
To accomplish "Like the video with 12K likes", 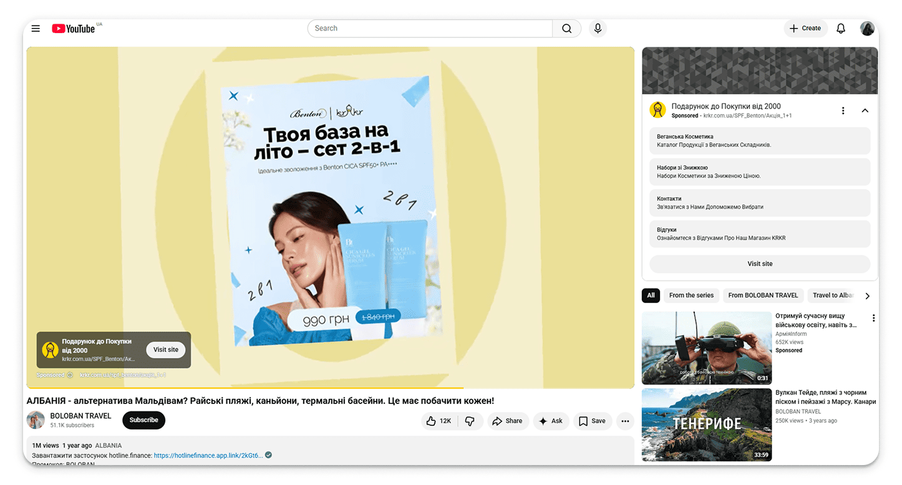I will (439, 421).
